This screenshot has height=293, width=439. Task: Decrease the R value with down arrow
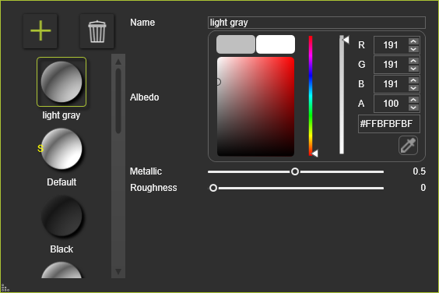coord(413,49)
